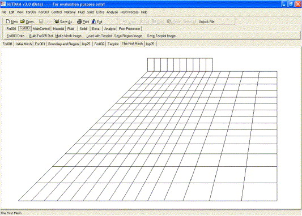Image resolution: width=302 pixels, height=216 pixels.
Task: Select the Inp05 tab
Action: 150,44
